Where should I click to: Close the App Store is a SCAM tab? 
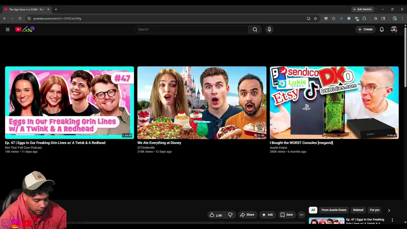point(48,9)
